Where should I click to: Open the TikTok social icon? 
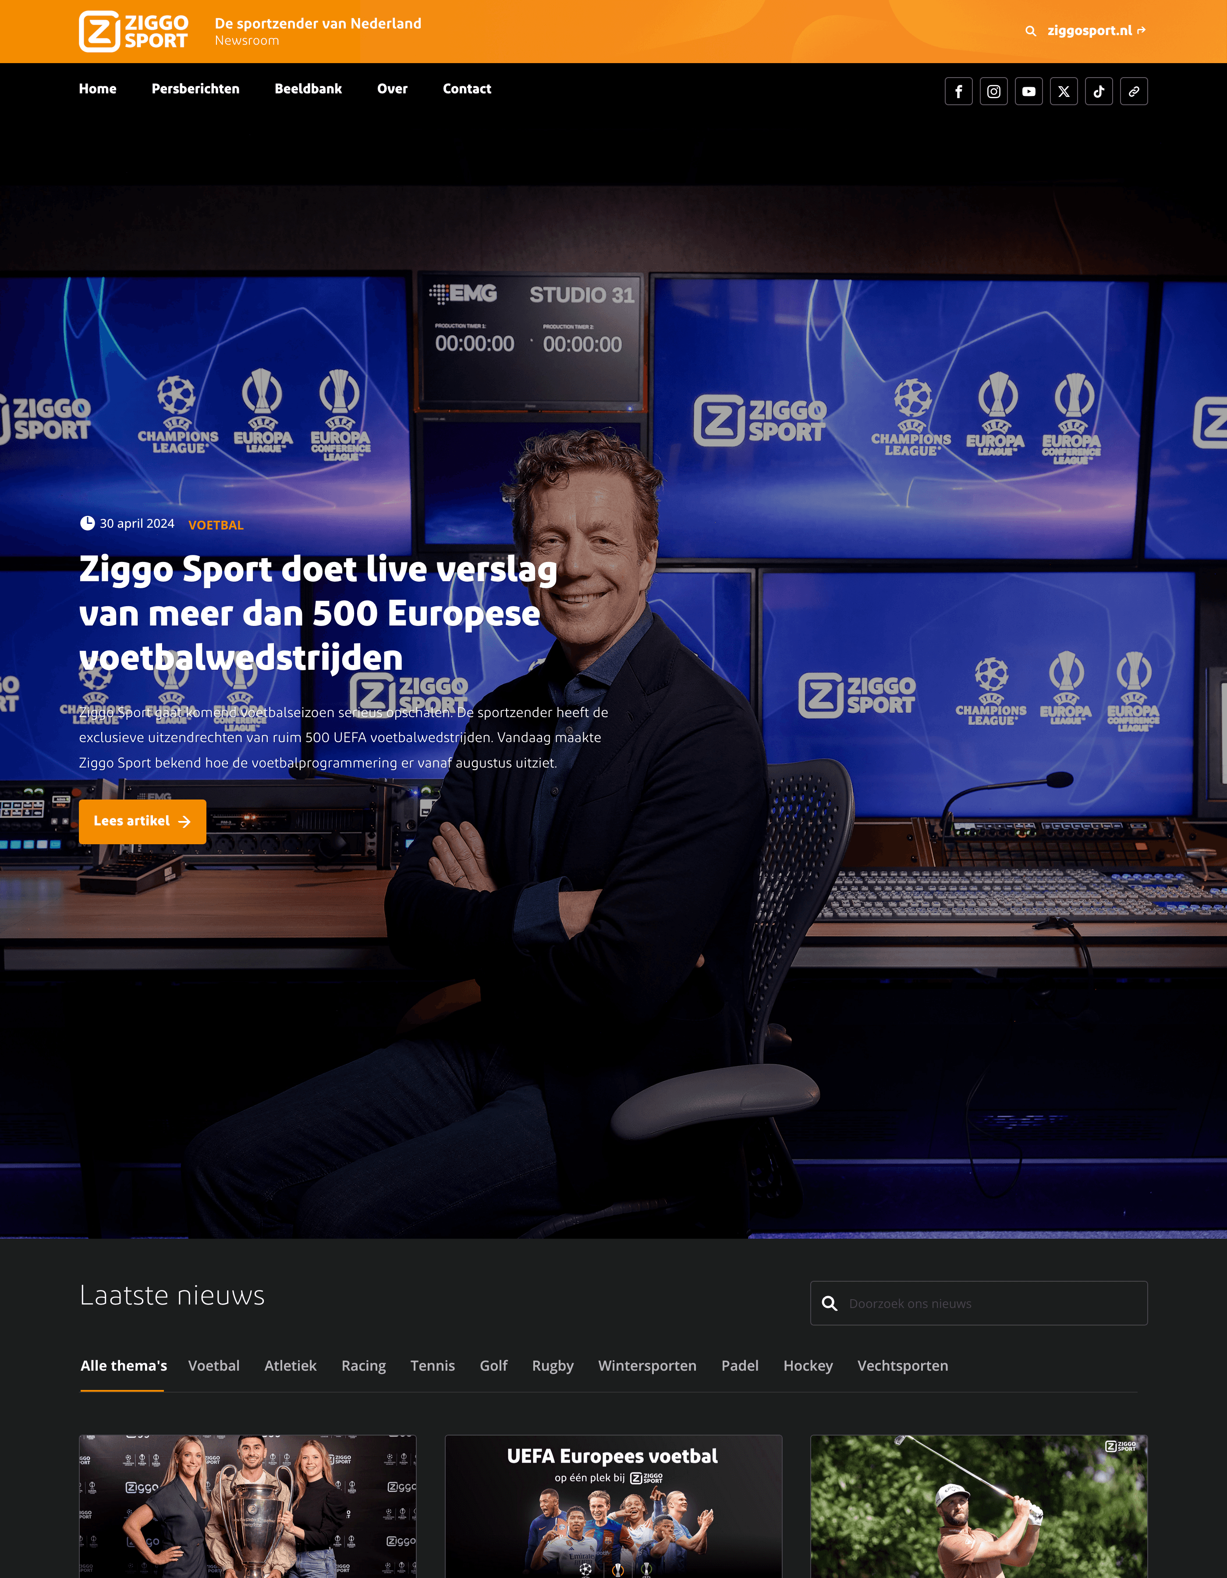coord(1099,92)
